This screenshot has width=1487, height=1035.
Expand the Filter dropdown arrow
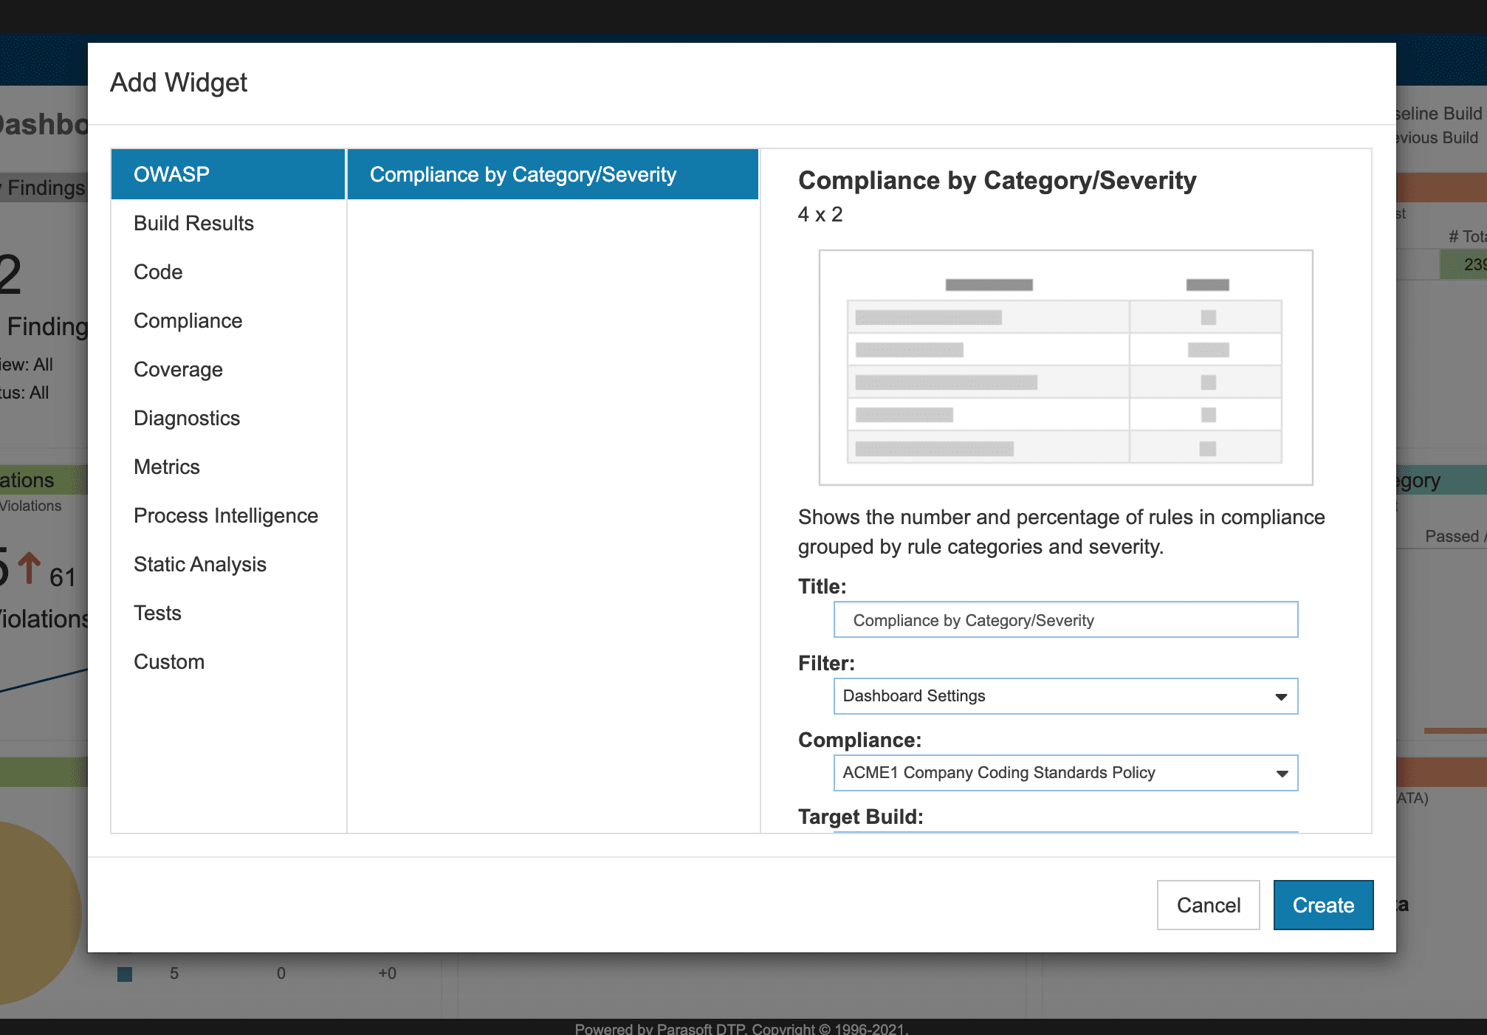[x=1281, y=697]
